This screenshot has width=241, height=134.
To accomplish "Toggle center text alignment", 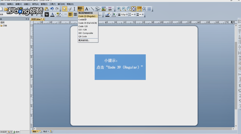I will tap(75, 14).
